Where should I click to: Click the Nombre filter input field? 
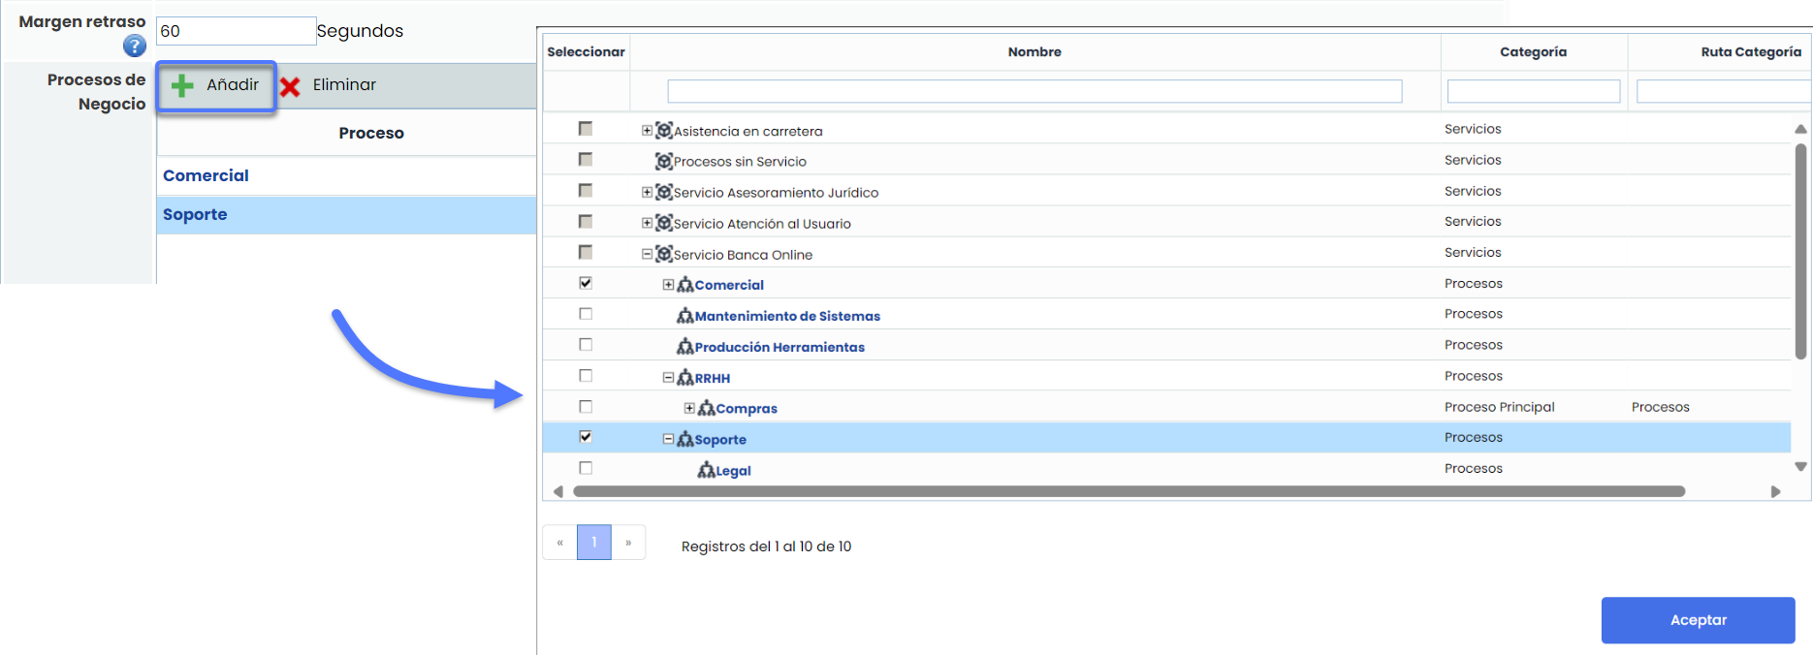point(1034,91)
